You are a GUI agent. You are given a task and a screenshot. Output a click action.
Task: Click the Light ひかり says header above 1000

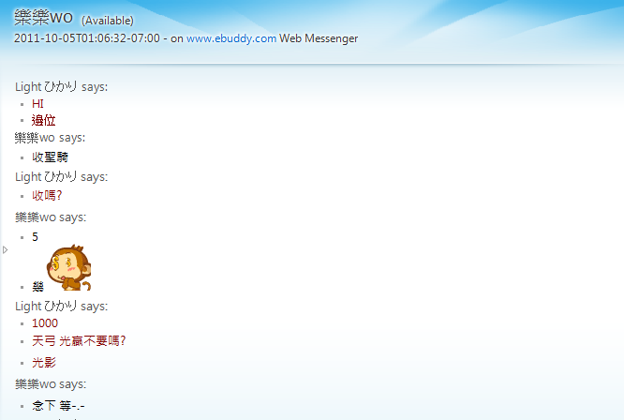tap(61, 307)
